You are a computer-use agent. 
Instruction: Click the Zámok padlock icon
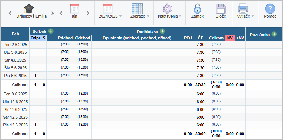197,8
